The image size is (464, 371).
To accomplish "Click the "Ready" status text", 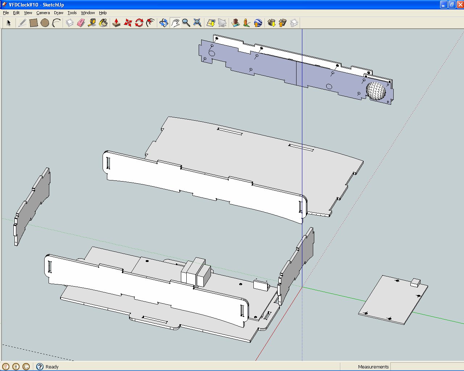I will pyautogui.click(x=52, y=367).
